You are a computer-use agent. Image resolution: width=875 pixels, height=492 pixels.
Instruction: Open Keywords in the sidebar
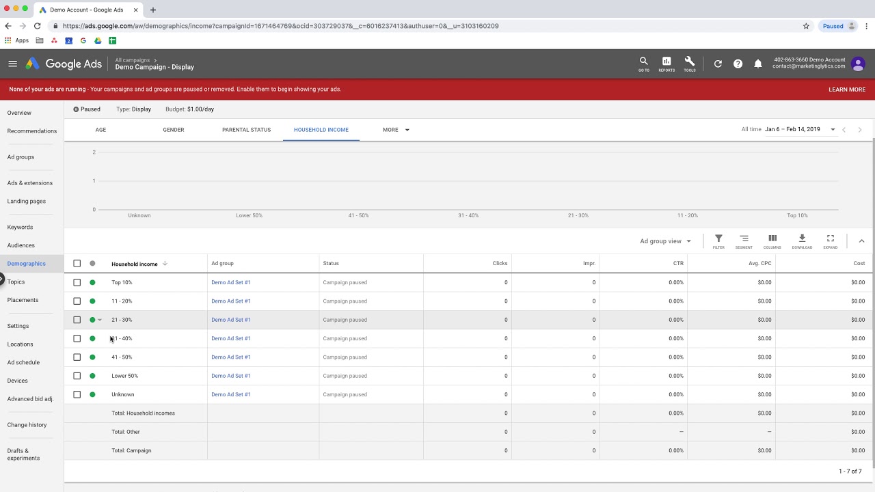click(x=20, y=227)
